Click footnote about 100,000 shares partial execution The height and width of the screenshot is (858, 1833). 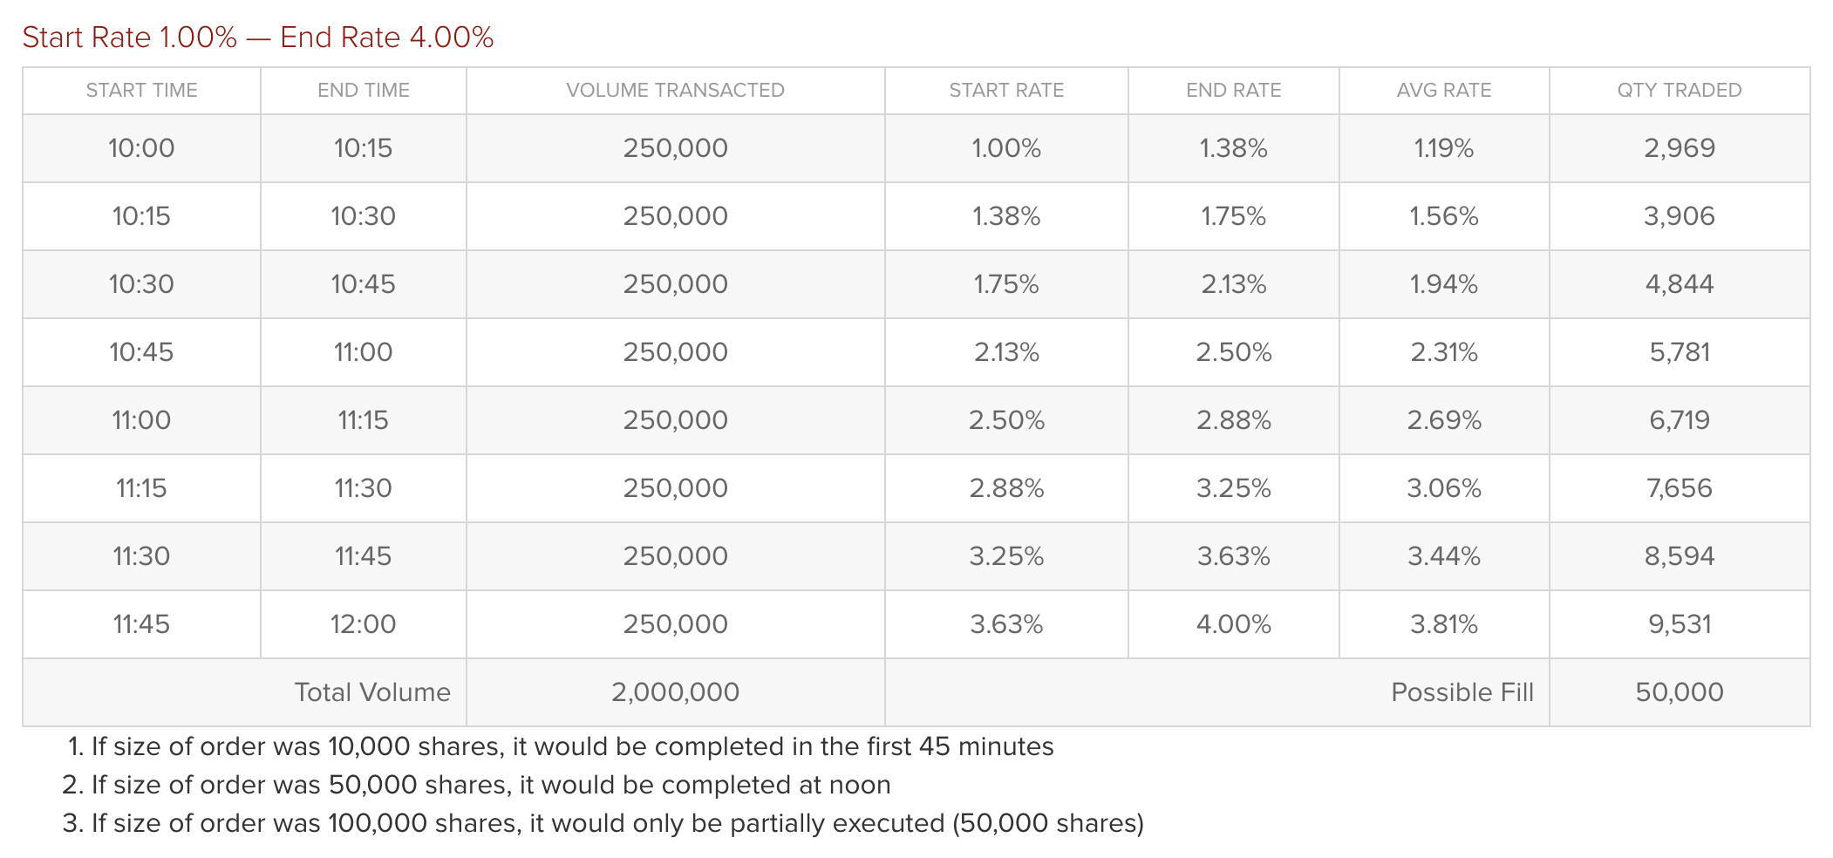coord(617,824)
